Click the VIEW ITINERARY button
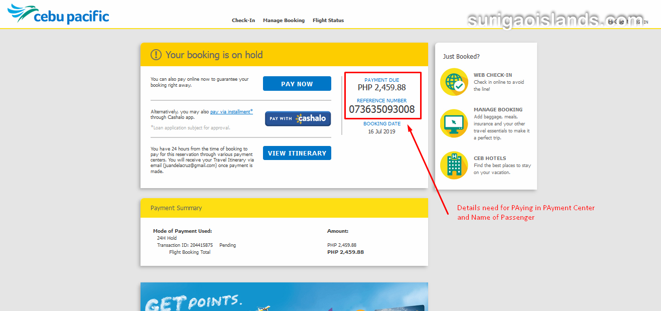This screenshot has height=311, width=661. tap(297, 153)
